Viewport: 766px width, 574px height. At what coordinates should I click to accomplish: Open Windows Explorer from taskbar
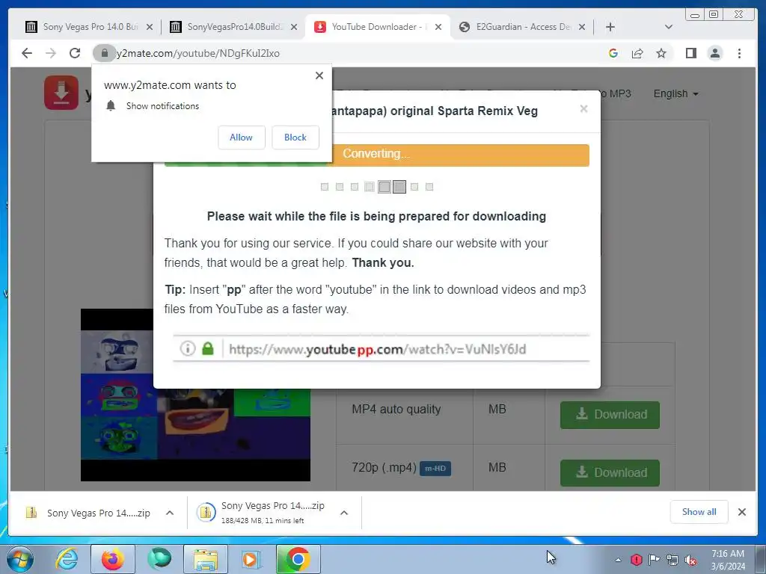pos(206,559)
